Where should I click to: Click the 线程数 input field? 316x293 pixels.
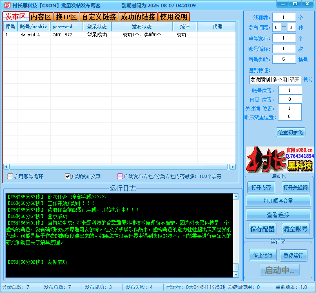coord(284,17)
